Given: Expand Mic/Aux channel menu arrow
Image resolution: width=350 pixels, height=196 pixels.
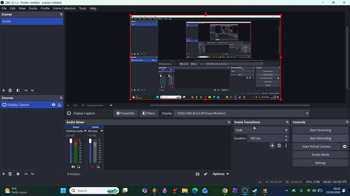Looking at the screenshot, I should (x=102, y=131).
